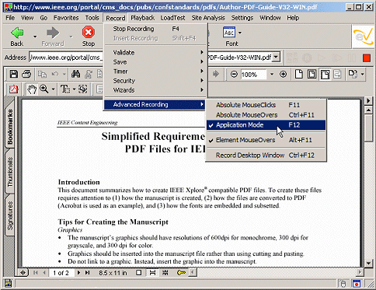Enable Absolute MouseOvers recording
The height and width of the screenshot is (290, 376).
point(266,115)
